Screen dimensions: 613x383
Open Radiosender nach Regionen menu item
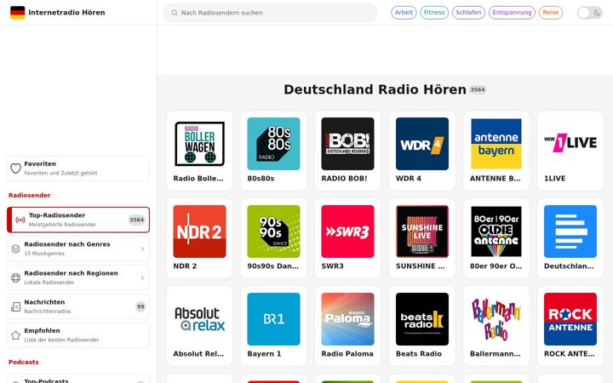point(78,277)
